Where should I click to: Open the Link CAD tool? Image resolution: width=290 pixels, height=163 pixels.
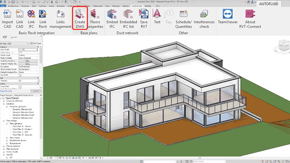[x=20, y=19]
